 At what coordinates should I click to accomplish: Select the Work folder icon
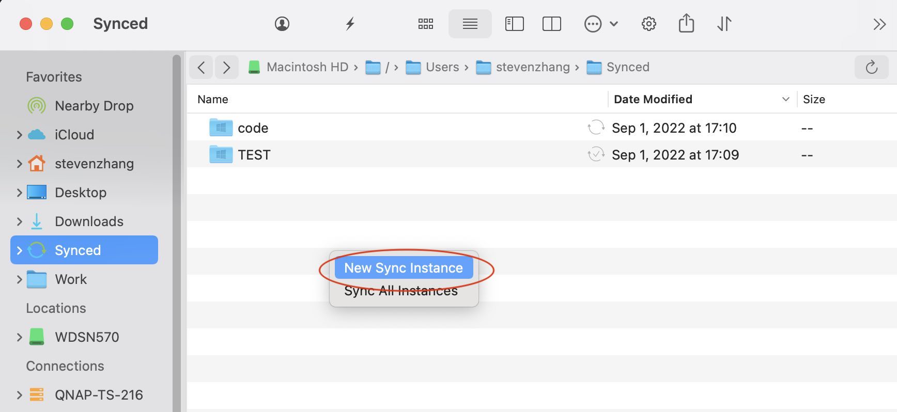(x=37, y=279)
